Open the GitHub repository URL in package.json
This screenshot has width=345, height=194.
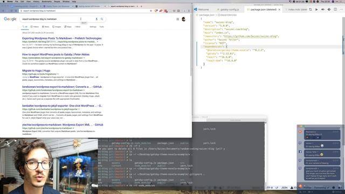[x=250, y=36]
